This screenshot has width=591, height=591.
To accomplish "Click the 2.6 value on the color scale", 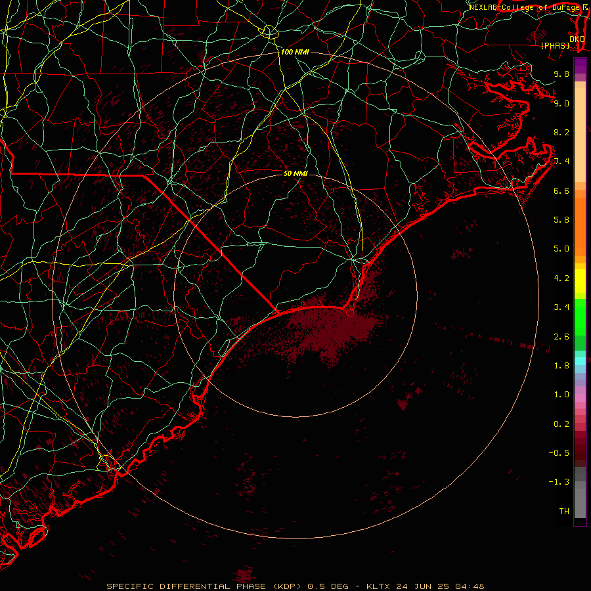I will coord(561,336).
